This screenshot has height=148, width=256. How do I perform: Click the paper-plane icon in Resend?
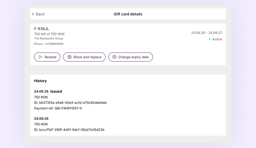tap(40, 57)
